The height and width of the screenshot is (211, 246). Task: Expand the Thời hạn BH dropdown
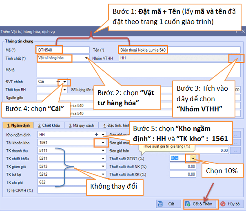pyautogui.click(x=64, y=89)
